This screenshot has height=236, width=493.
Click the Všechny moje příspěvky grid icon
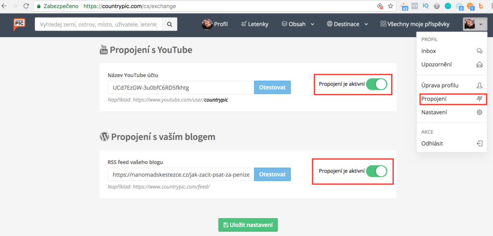[x=383, y=24]
